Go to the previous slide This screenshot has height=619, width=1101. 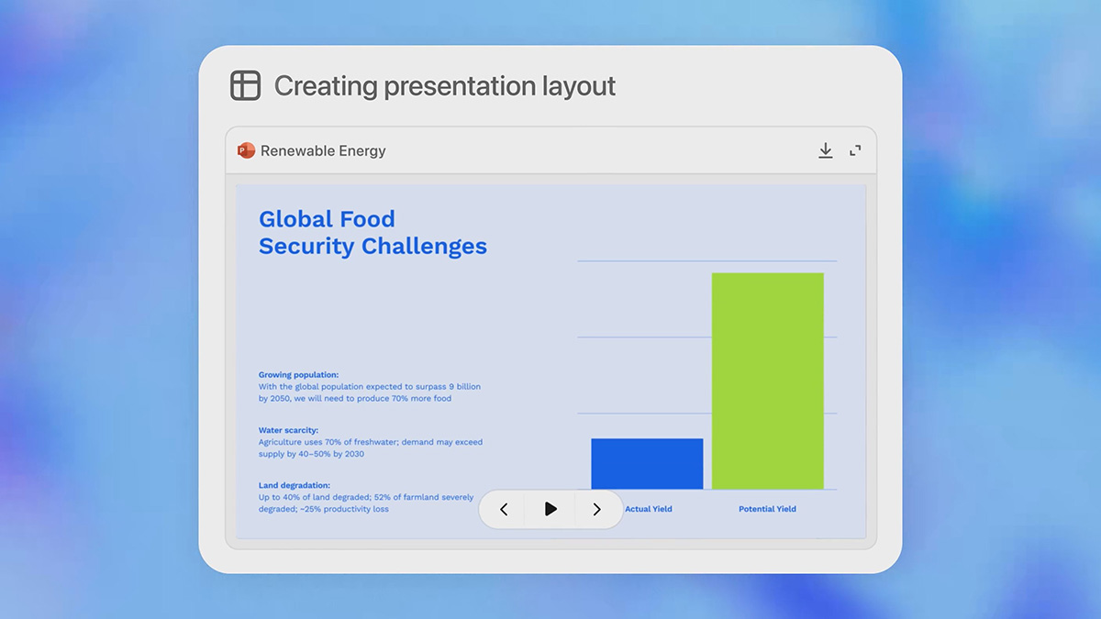pyautogui.click(x=504, y=509)
